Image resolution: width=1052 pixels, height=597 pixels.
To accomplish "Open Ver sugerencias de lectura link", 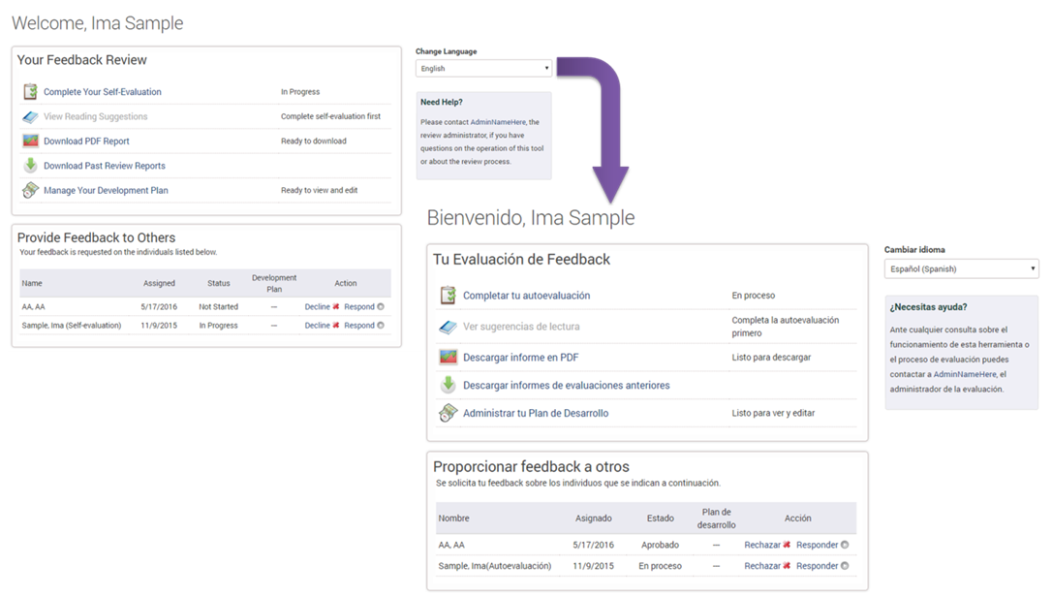I will [x=521, y=327].
